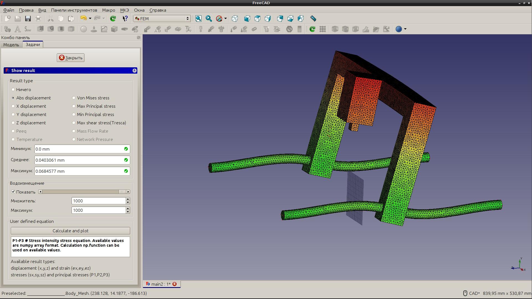Image resolution: width=532 pixels, height=299 pixels.
Task: Open the FEM workbench dropdown
Action: 162,19
